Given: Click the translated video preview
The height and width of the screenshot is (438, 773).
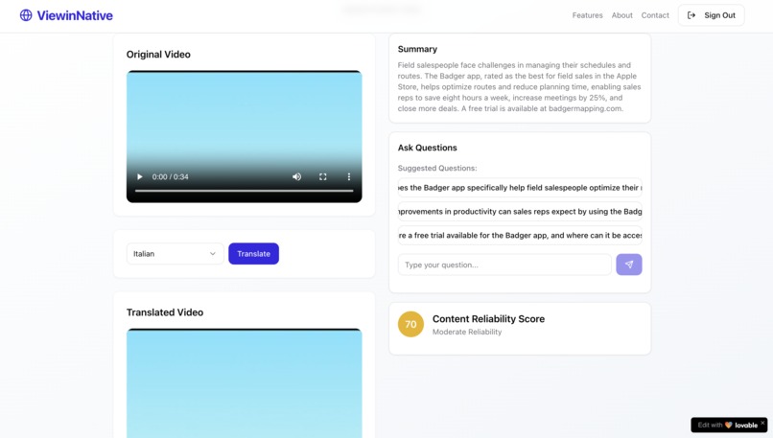Looking at the screenshot, I should tap(244, 382).
